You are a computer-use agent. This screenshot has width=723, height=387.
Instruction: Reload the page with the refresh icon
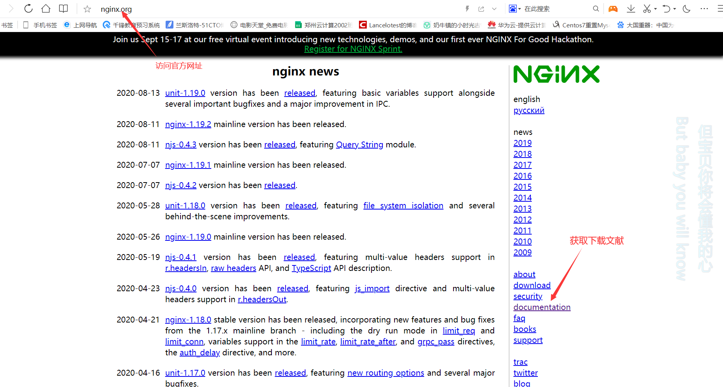29,9
